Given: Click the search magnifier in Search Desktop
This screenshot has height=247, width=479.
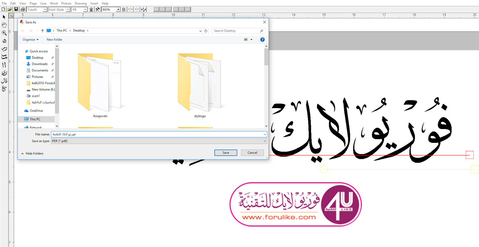Looking at the screenshot, I should click(x=261, y=31).
